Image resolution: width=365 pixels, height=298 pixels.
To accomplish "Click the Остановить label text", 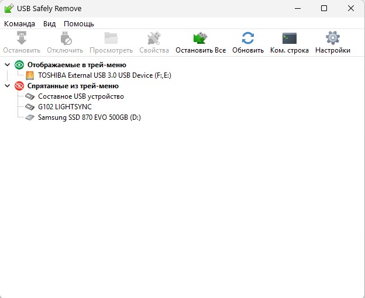I will click(x=22, y=50).
